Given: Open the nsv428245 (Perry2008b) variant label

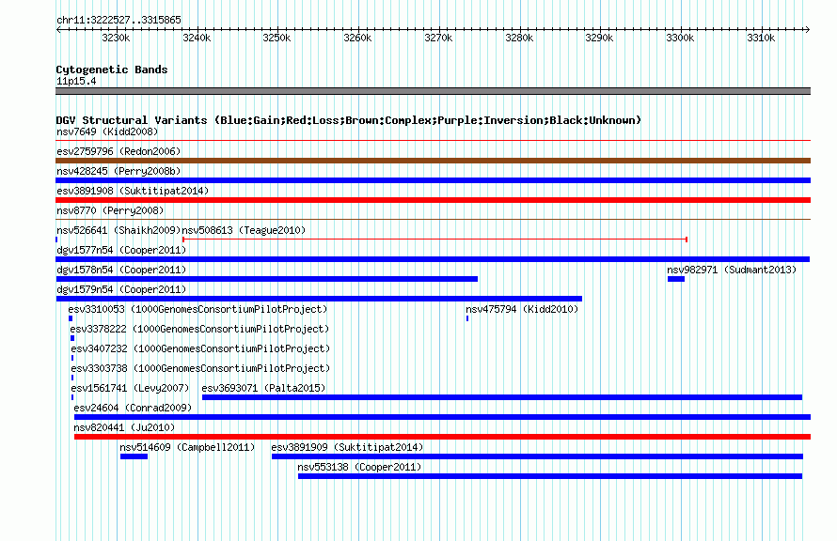Looking at the screenshot, I should click(x=118, y=171).
